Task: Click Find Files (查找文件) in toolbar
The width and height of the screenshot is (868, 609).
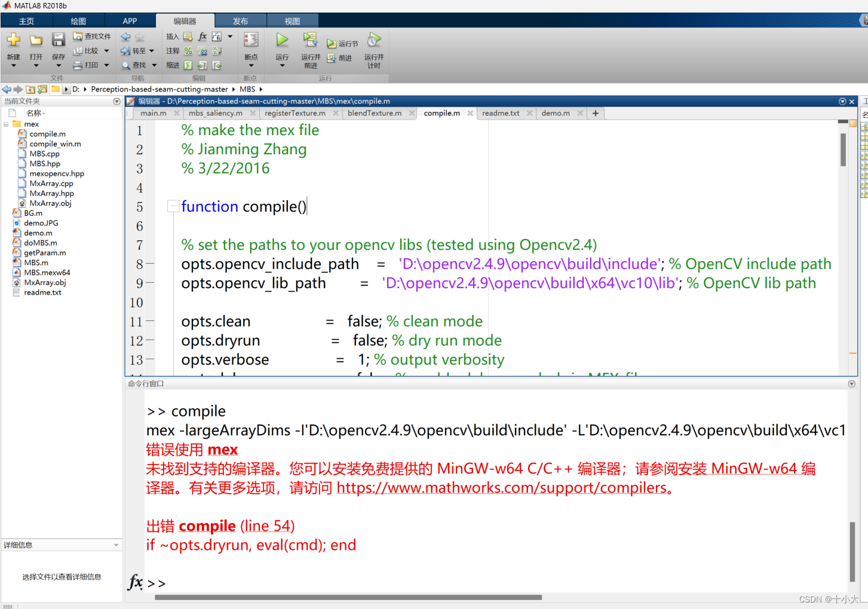Action: (x=91, y=36)
